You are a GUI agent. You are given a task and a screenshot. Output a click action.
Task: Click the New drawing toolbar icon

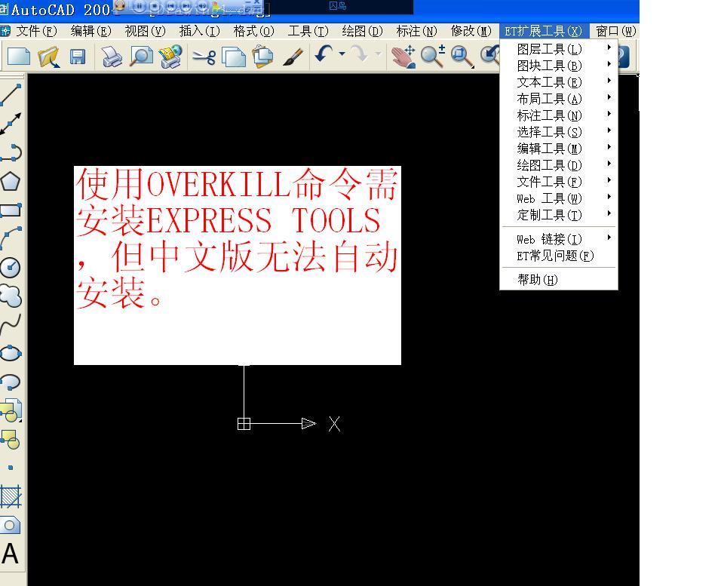(x=19, y=57)
